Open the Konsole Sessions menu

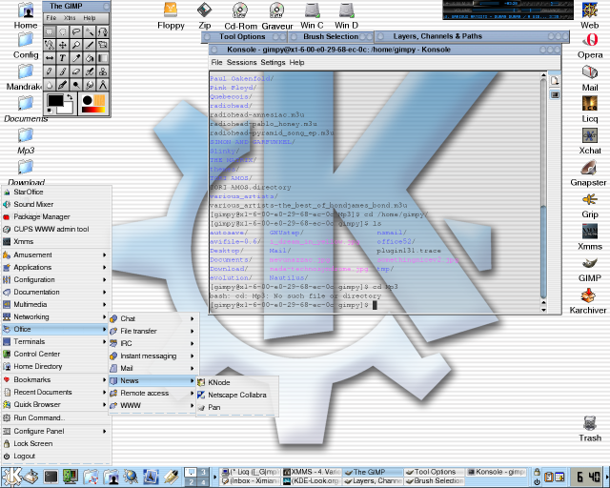click(x=241, y=62)
